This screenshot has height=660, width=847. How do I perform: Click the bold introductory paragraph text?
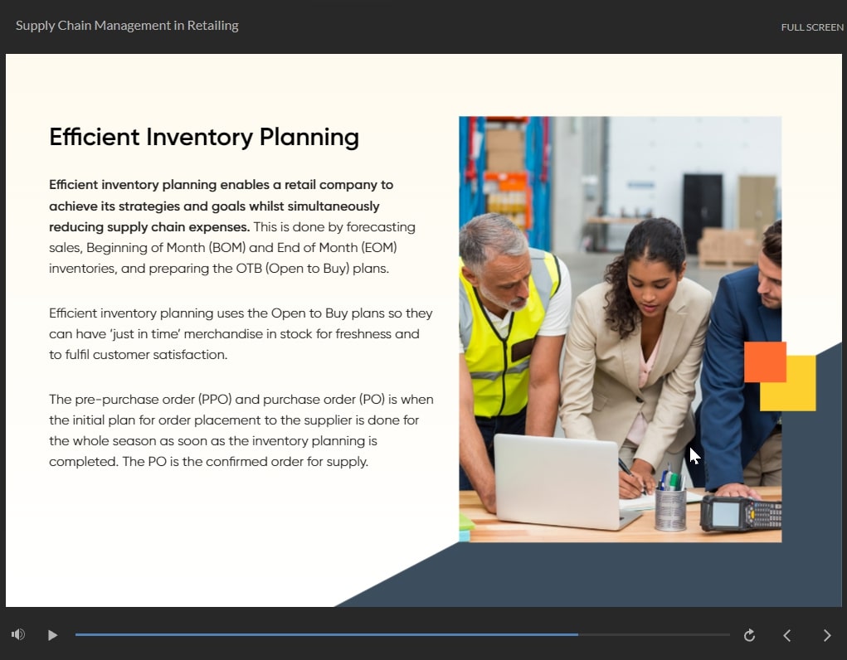(x=214, y=206)
